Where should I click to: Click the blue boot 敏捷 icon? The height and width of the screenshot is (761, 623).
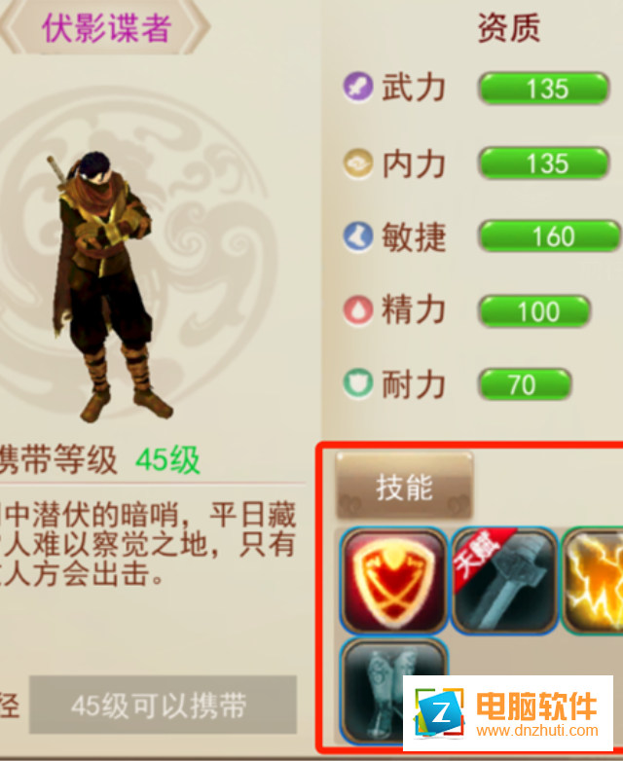(358, 236)
